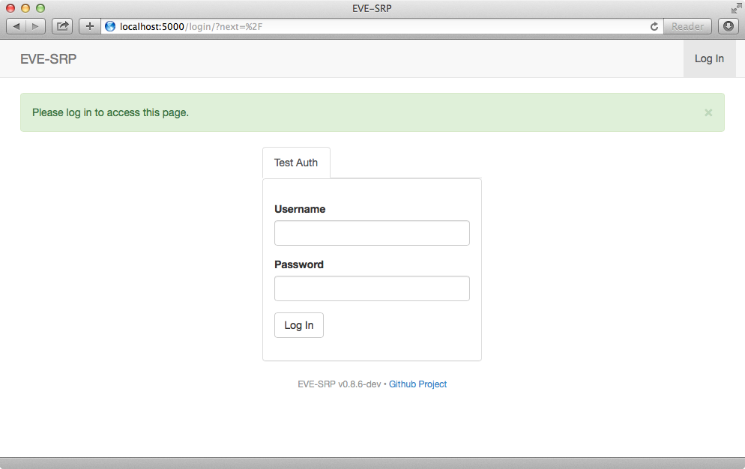
Task: Minimize window with the yellow button
Action: pyautogui.click(x=25, y=8)
